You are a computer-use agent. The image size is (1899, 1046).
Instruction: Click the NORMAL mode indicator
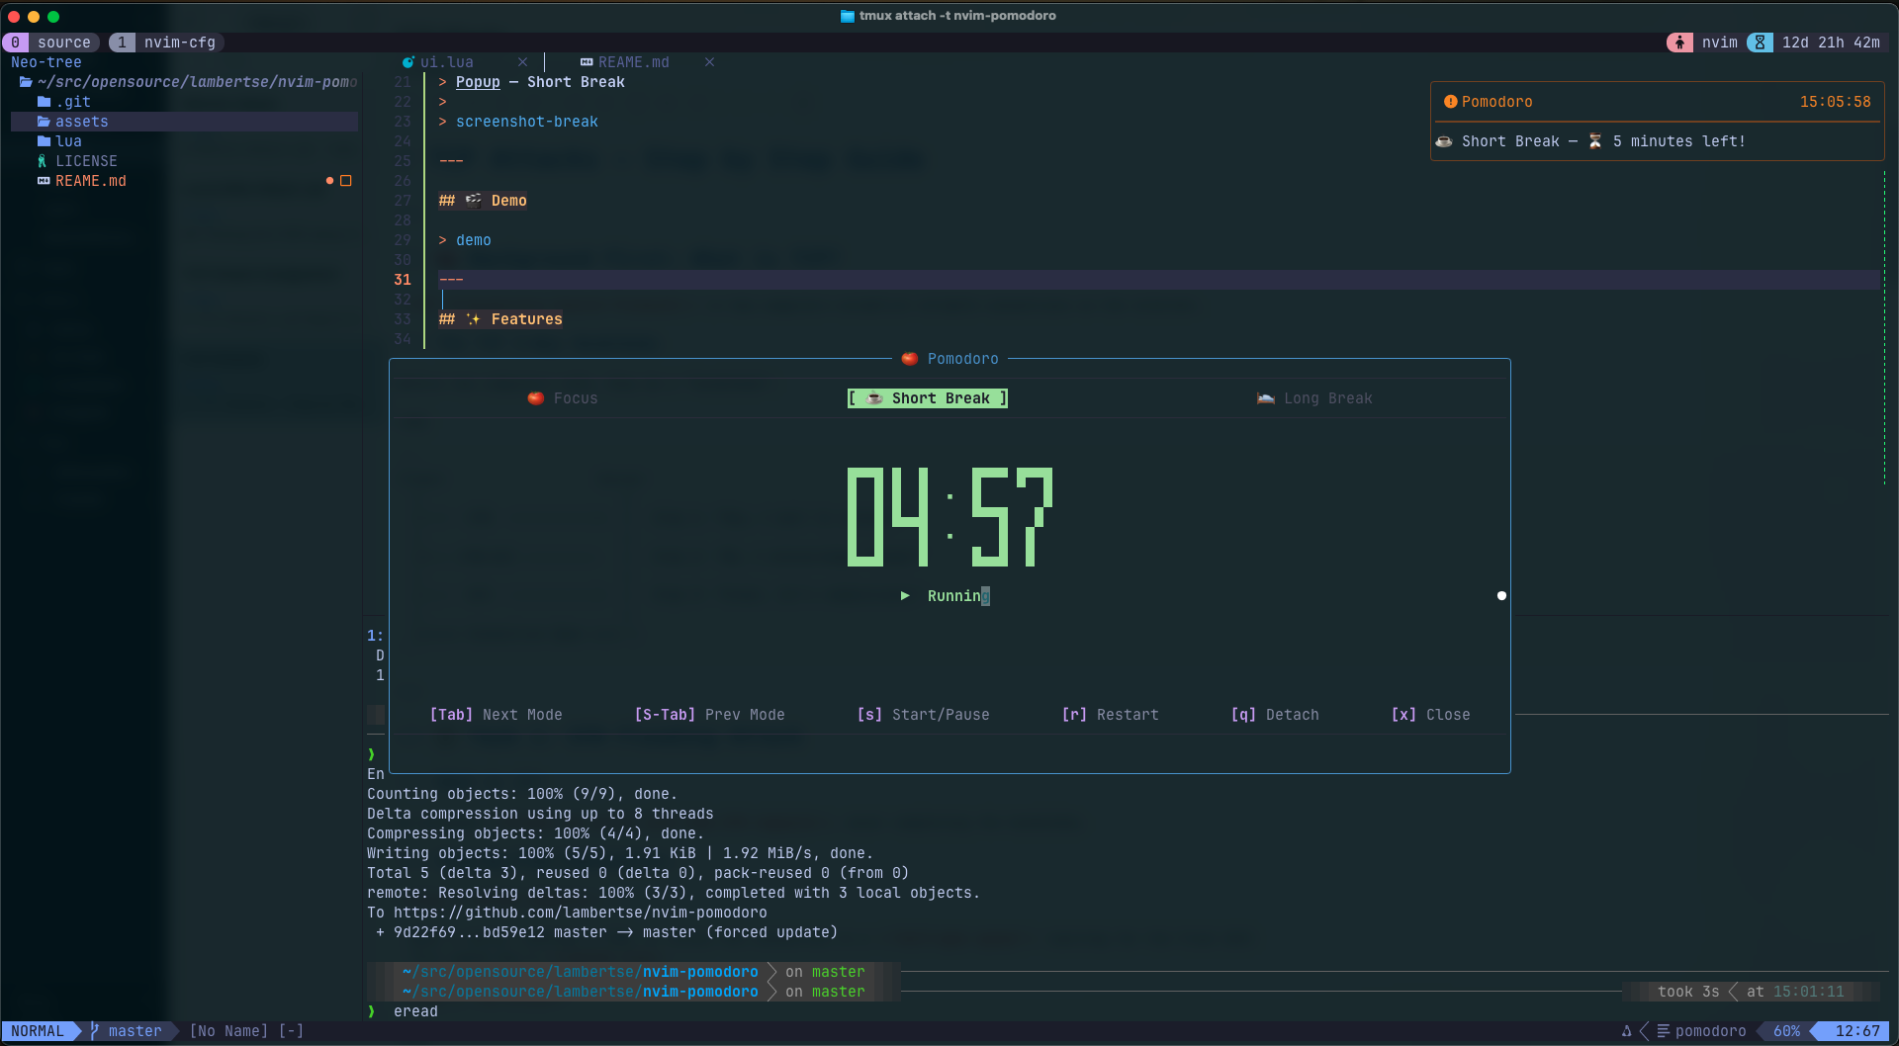(x=37, y=1031)
